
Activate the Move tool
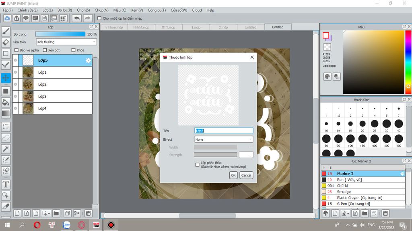click(x=6, y=78)
